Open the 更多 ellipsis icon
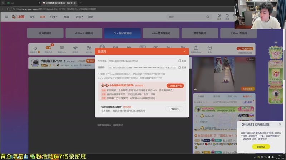The image size is (286, 160). (x=209, y=49)
